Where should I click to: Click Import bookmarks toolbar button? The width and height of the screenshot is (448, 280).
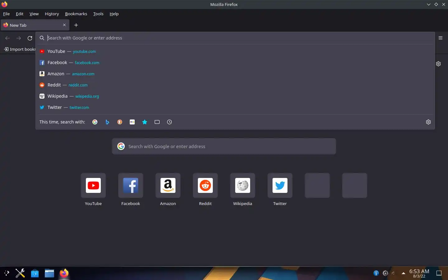pos(20,49)
